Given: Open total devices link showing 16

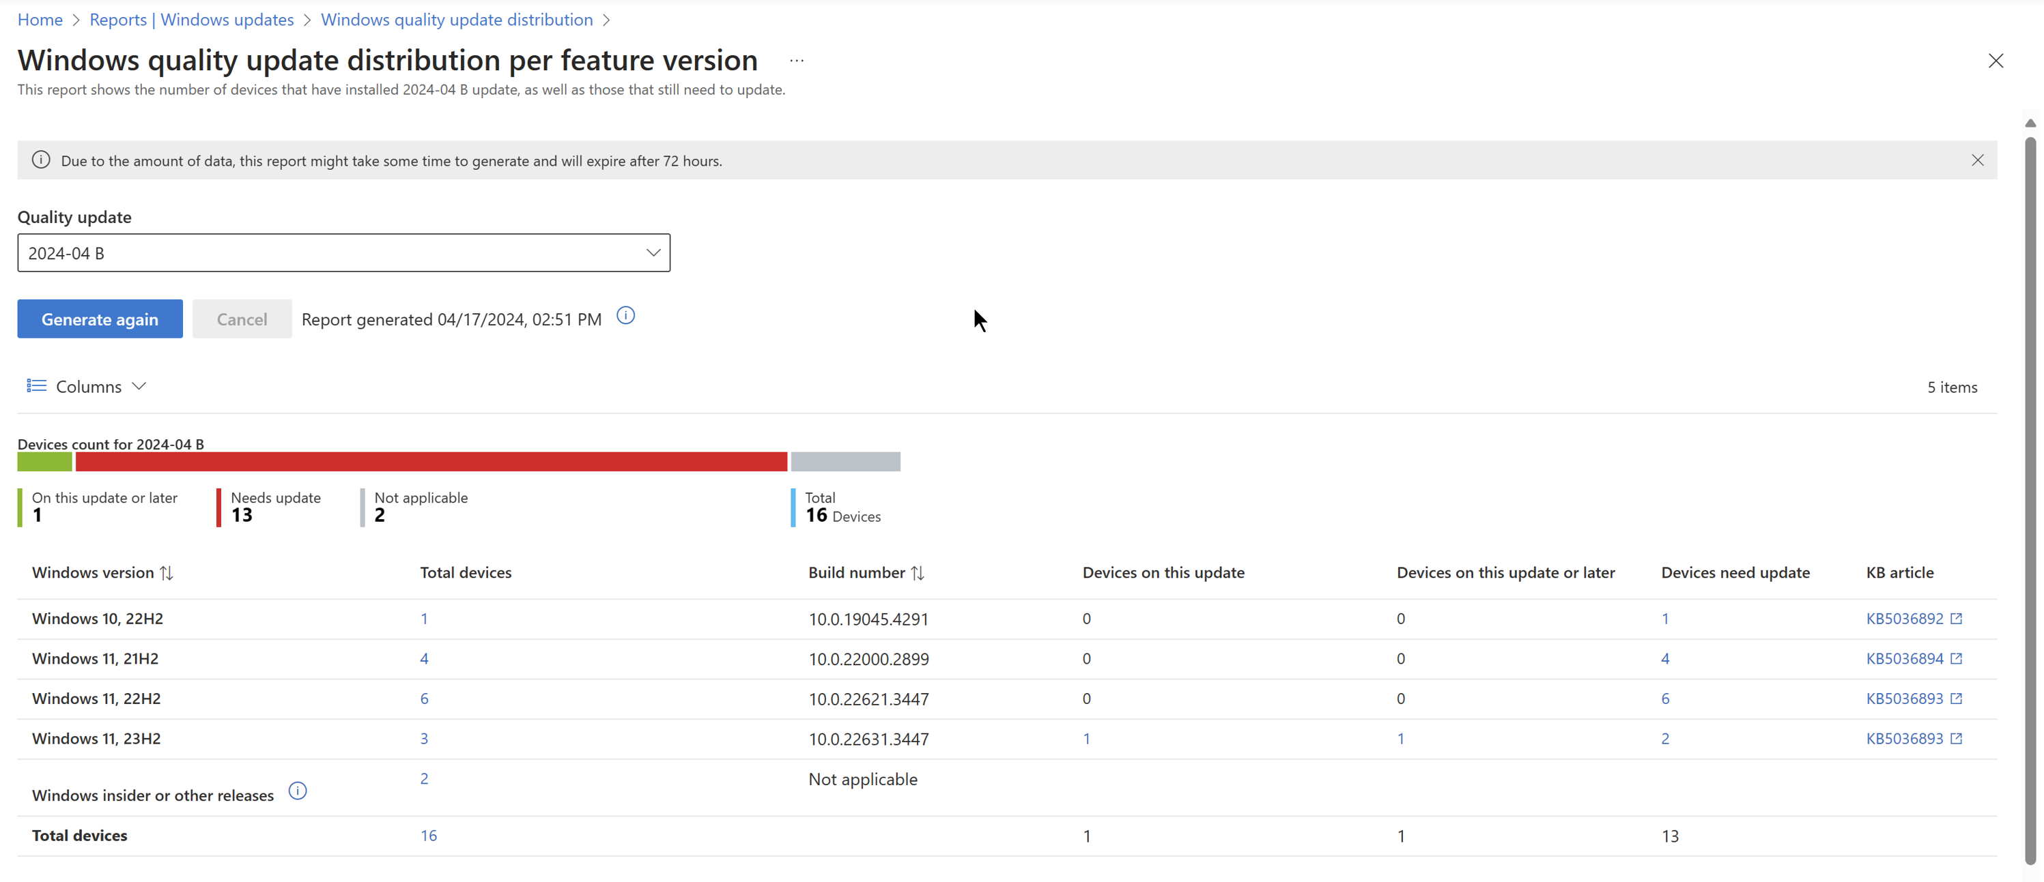Looking at the screenshot, I should [x=429, y=835].
